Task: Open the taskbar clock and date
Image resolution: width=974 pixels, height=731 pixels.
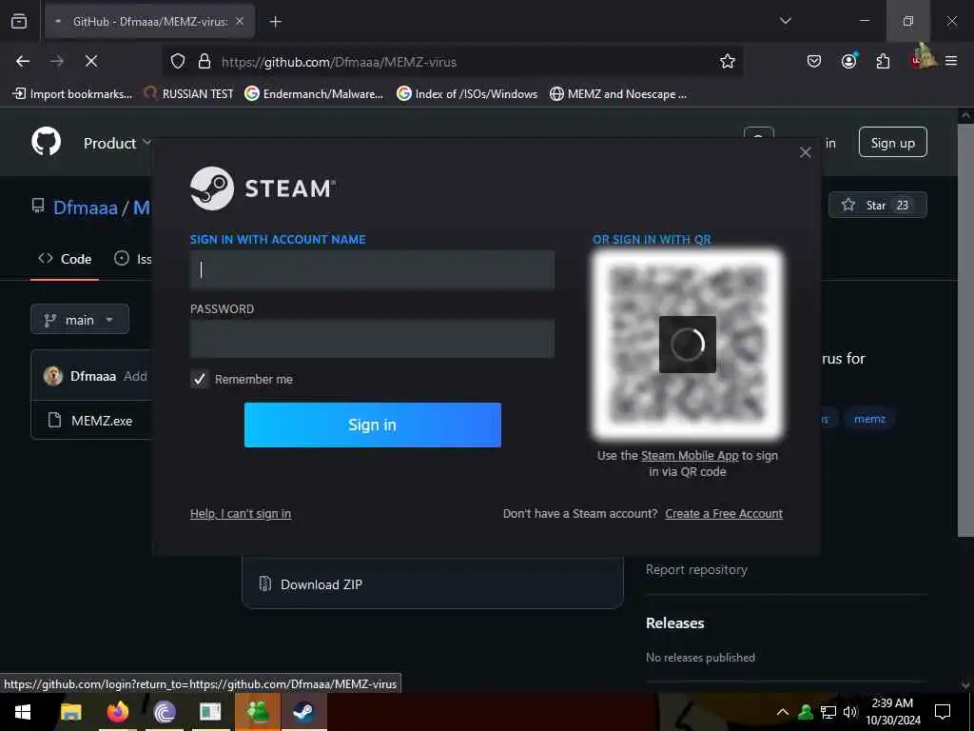Action: point(892,712)
